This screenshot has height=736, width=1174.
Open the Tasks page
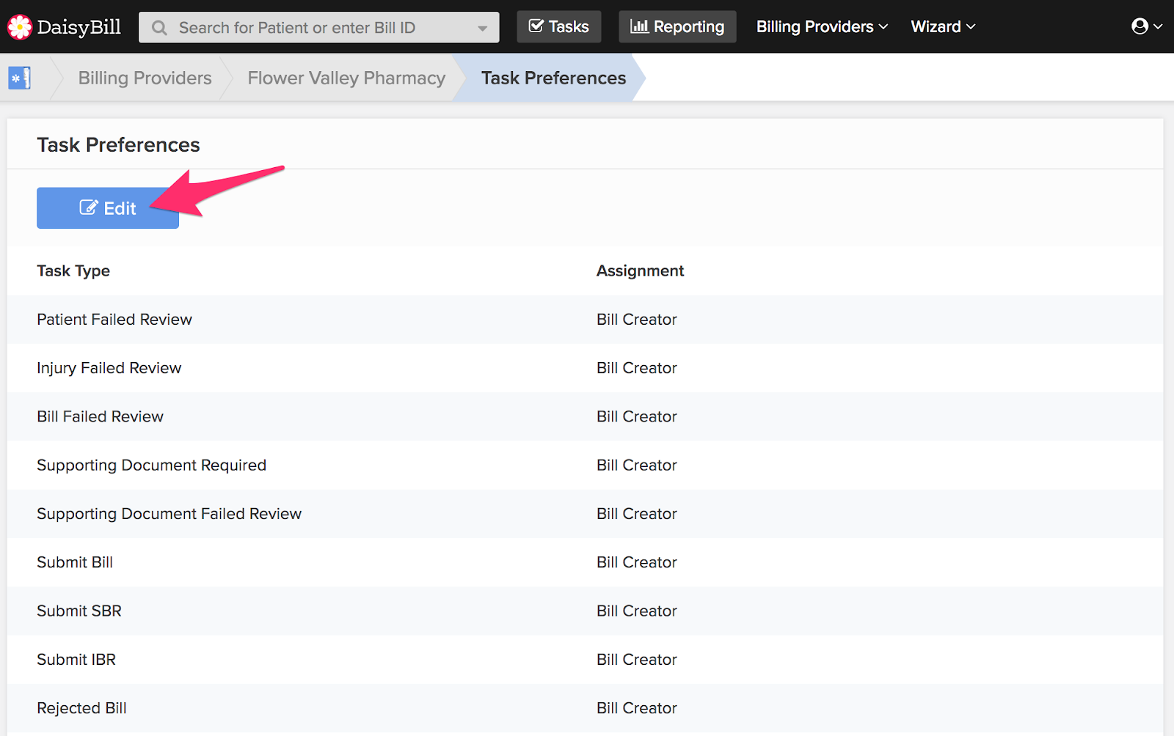[x=559, y=26]
